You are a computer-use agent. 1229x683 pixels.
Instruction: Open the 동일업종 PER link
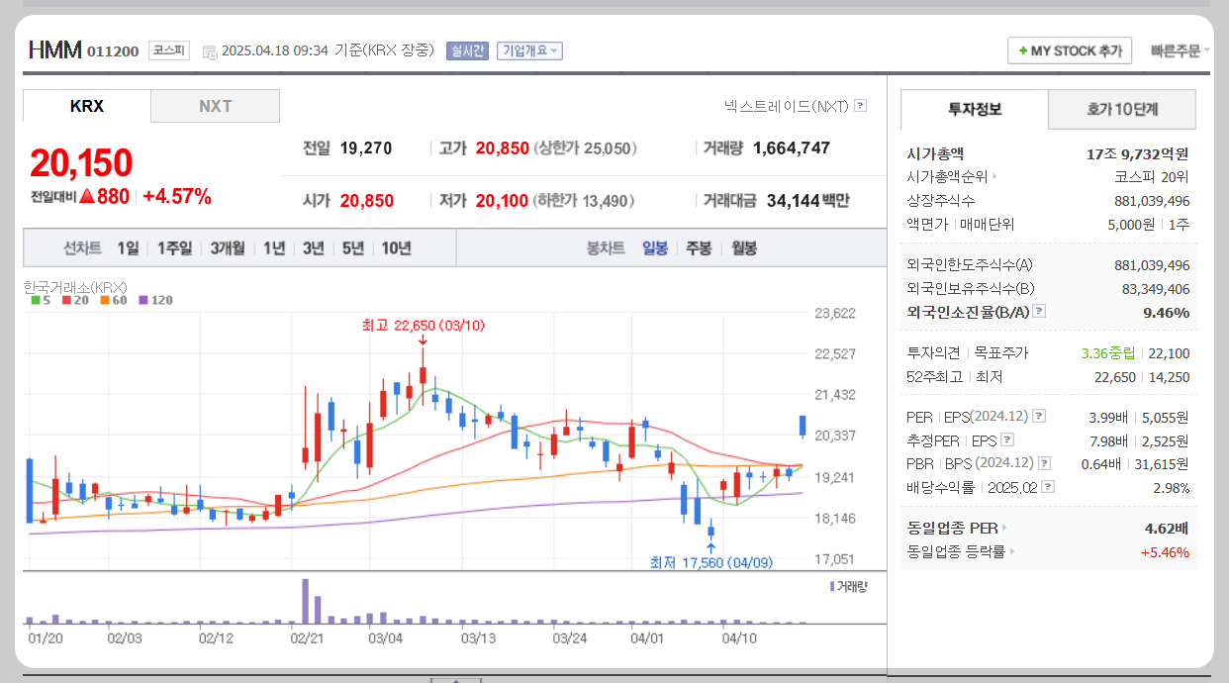point(952,528)
